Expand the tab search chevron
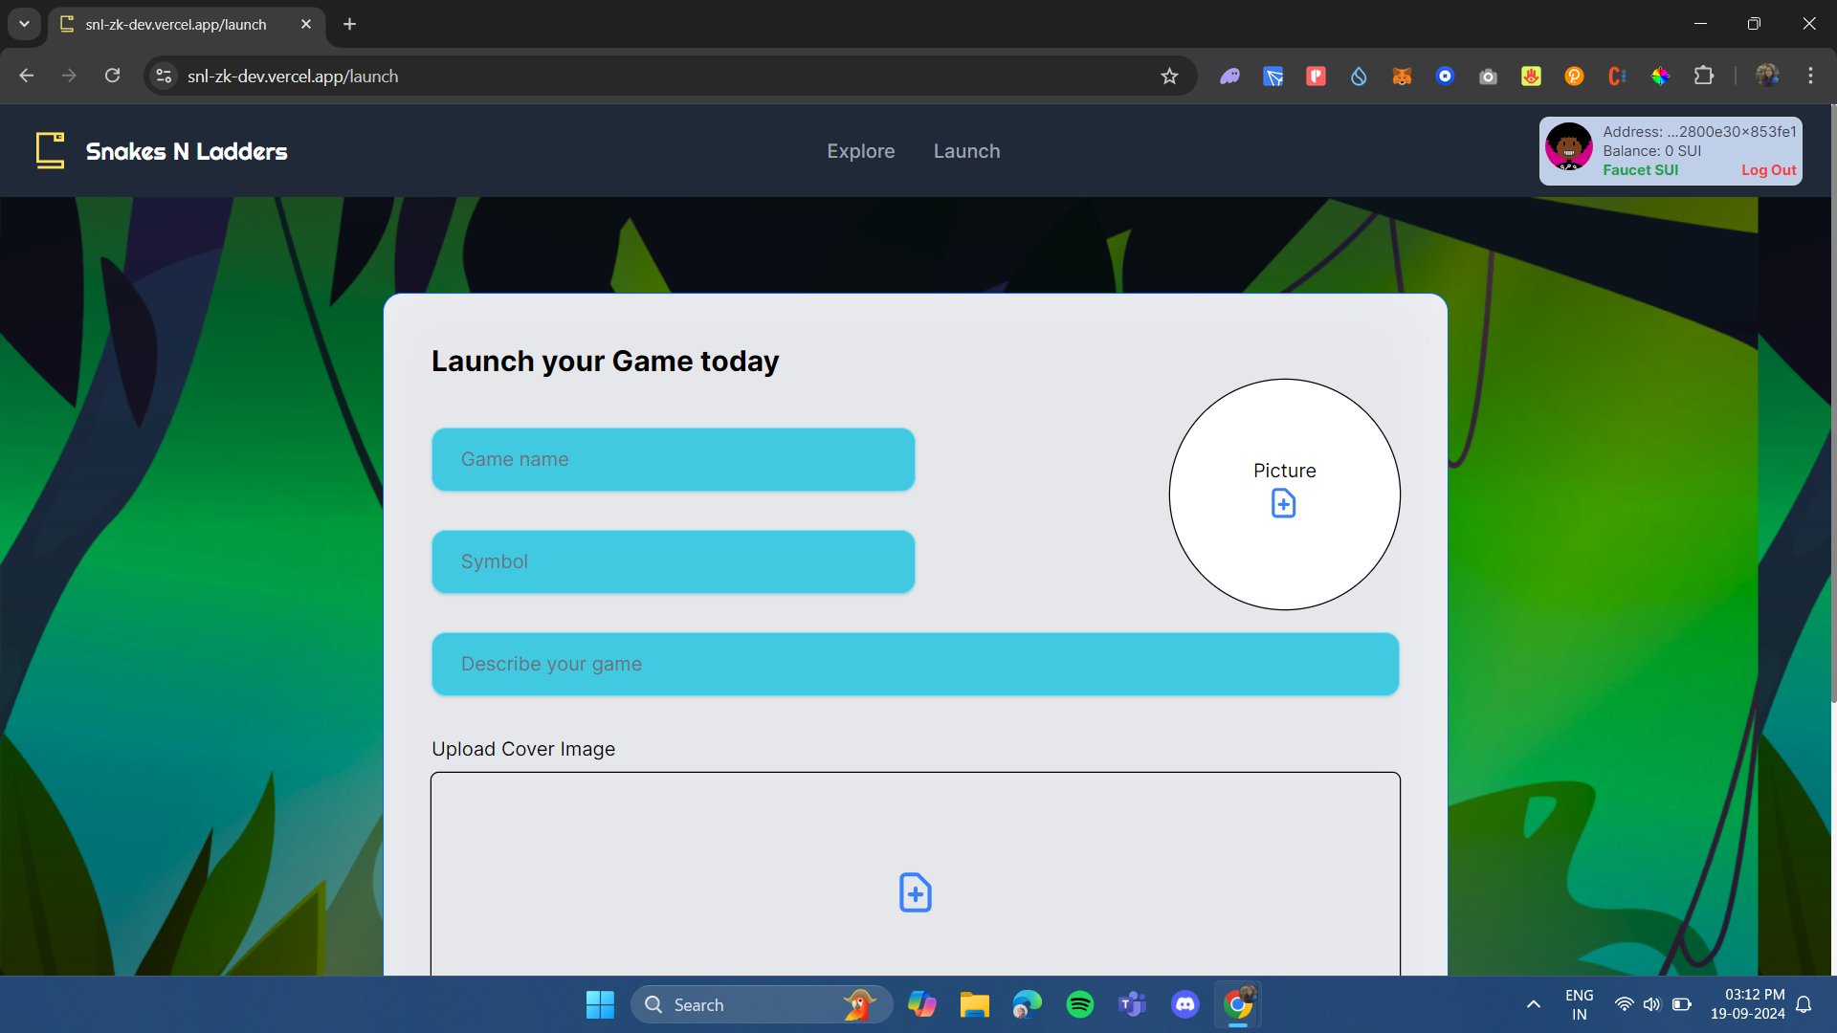 click(24, 24)
